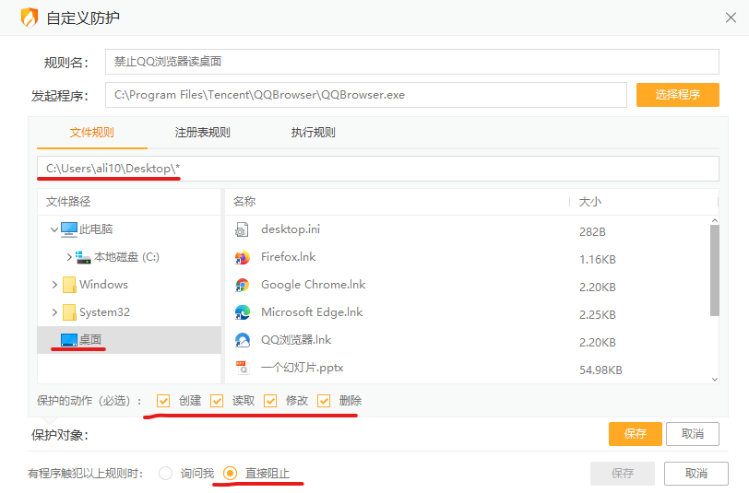This screenshot has height=493, width=749.
Task: Switch to the 文件规则 tab
Action: click(91, 133)
